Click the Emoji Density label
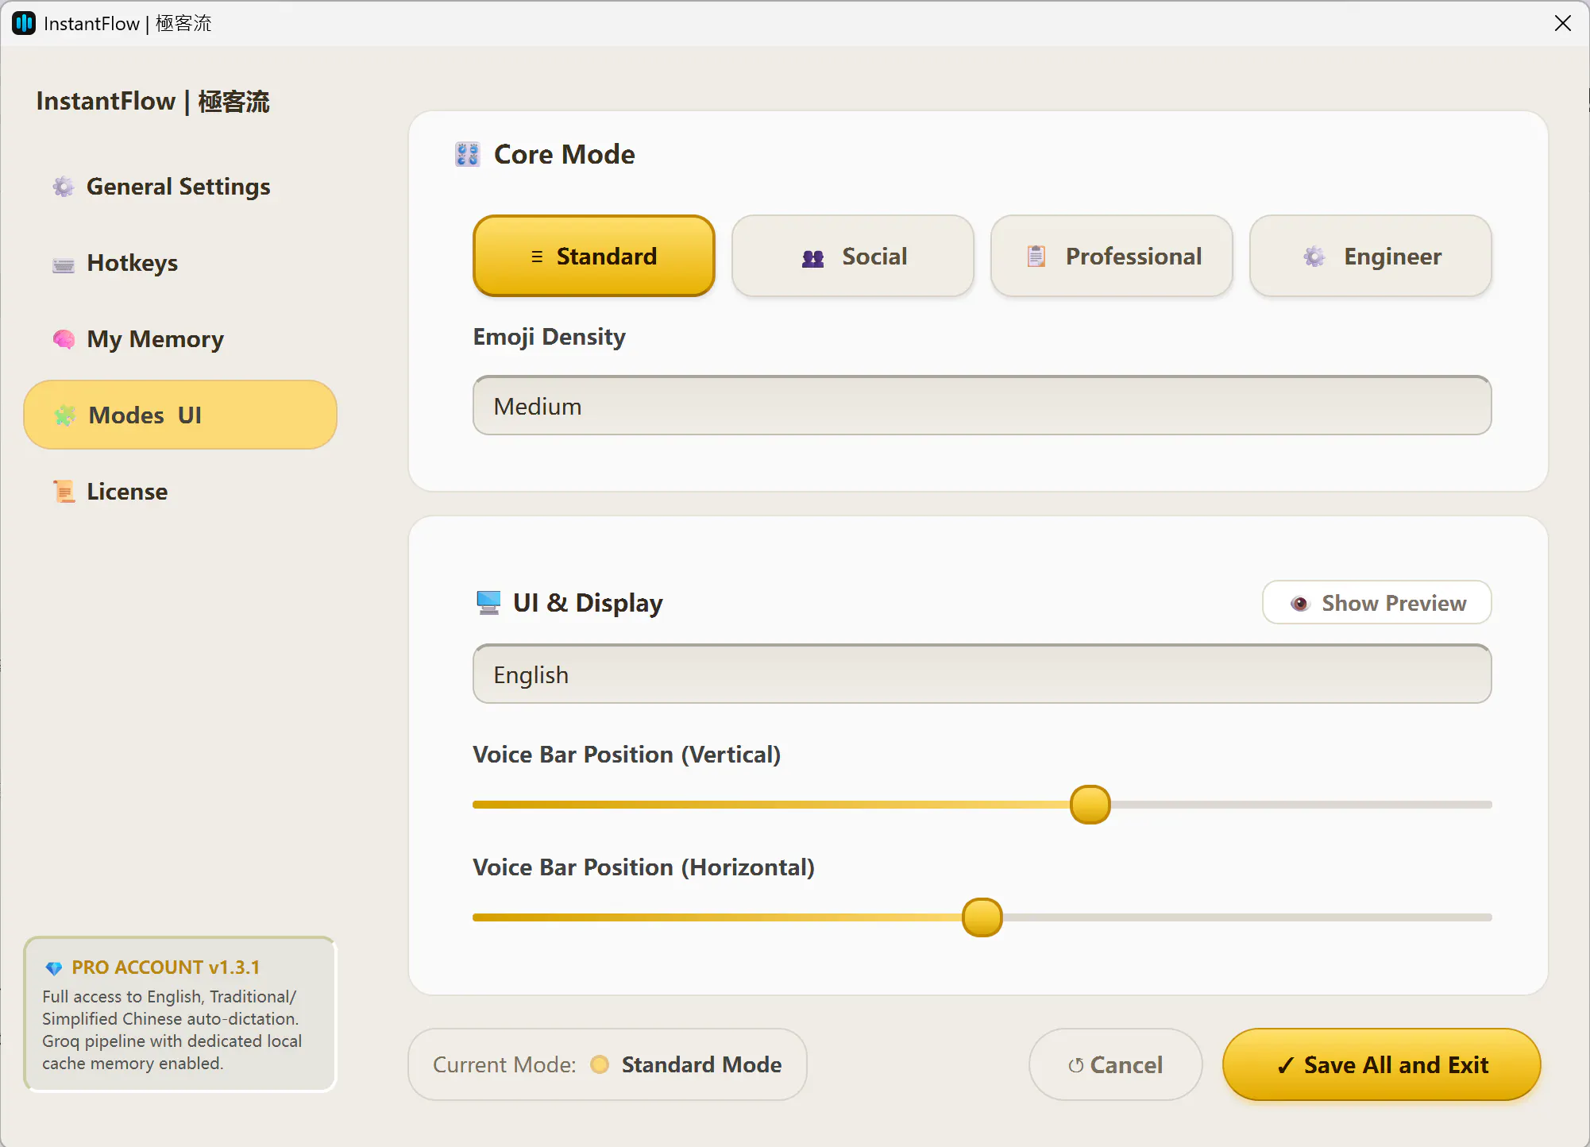 click(x=550, y=337)
